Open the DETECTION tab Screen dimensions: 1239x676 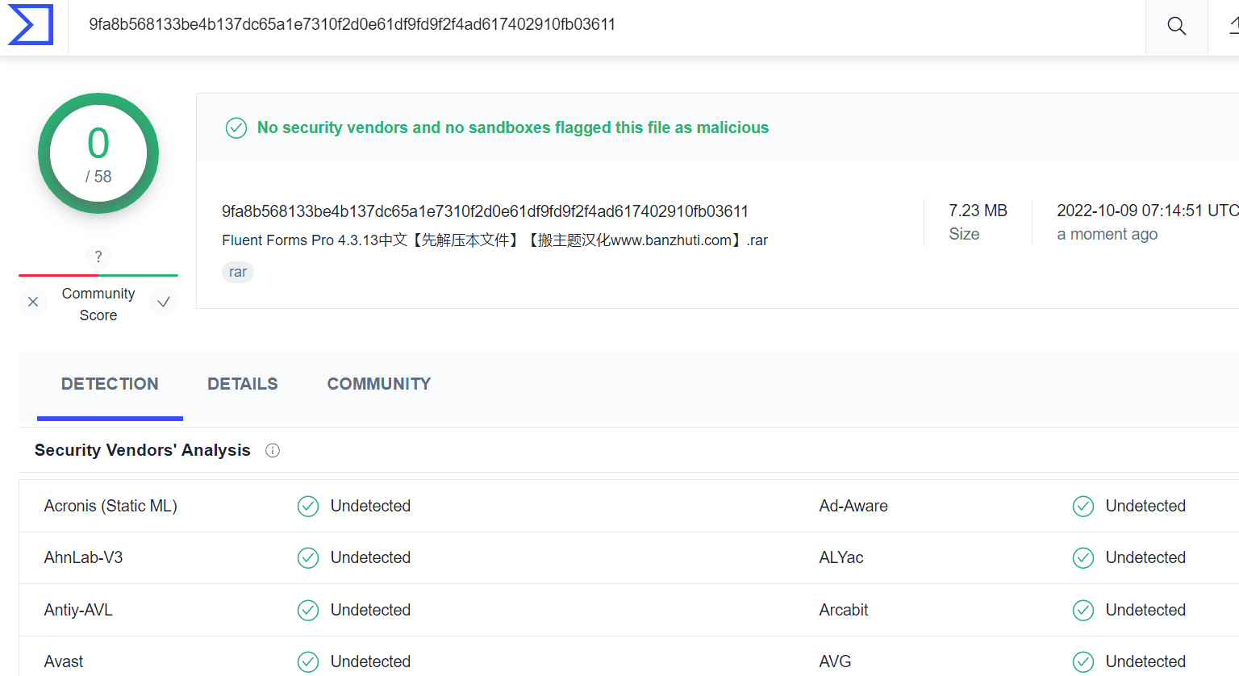(110, 384)
